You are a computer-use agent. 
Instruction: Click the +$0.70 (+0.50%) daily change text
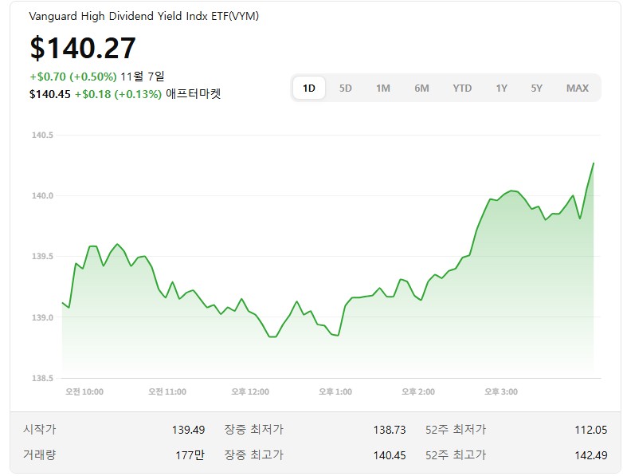73,77
